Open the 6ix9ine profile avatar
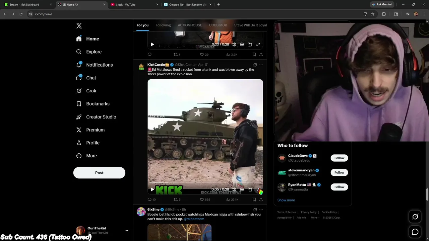 tap(141, 212)
